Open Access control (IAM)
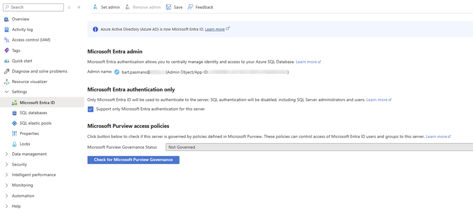This screenshot has height=215, width=473. (x=31, y=40)
